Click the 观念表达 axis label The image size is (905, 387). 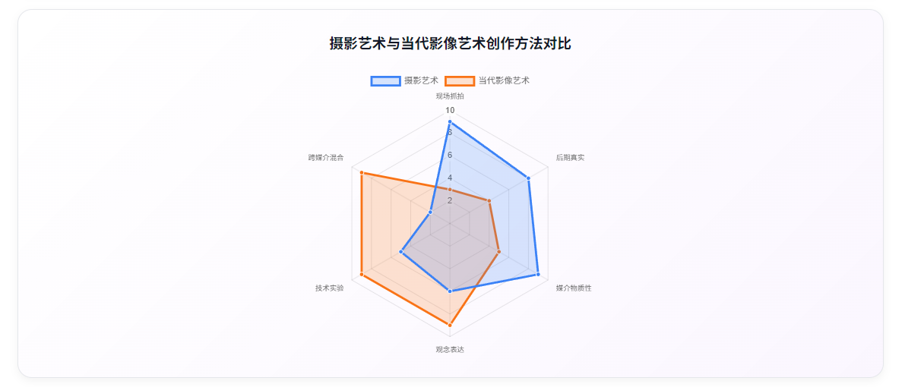[x=450, y=350]
